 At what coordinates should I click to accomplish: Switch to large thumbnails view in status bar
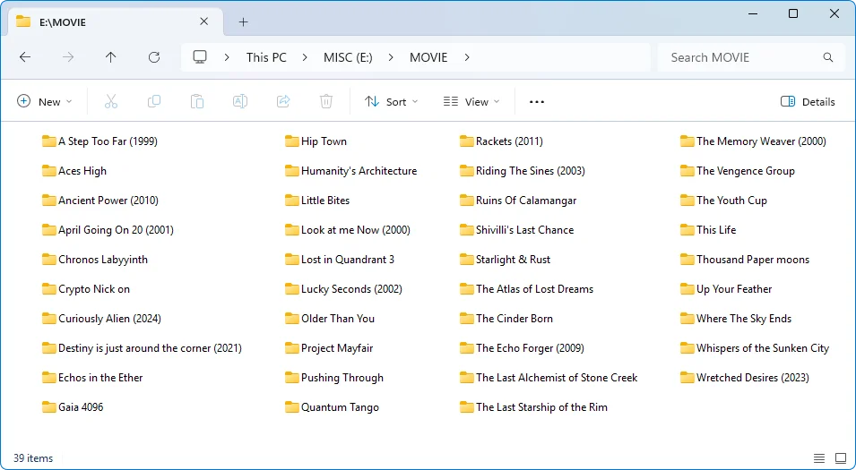(x=841, y=458)
